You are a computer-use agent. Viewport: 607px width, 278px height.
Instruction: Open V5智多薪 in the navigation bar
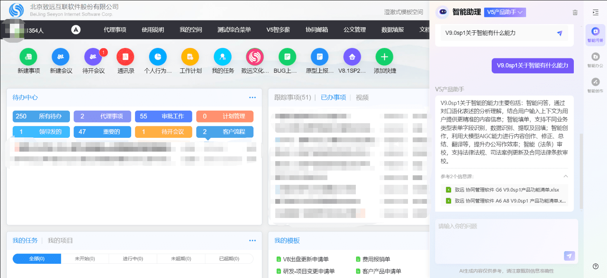(278, 30)
